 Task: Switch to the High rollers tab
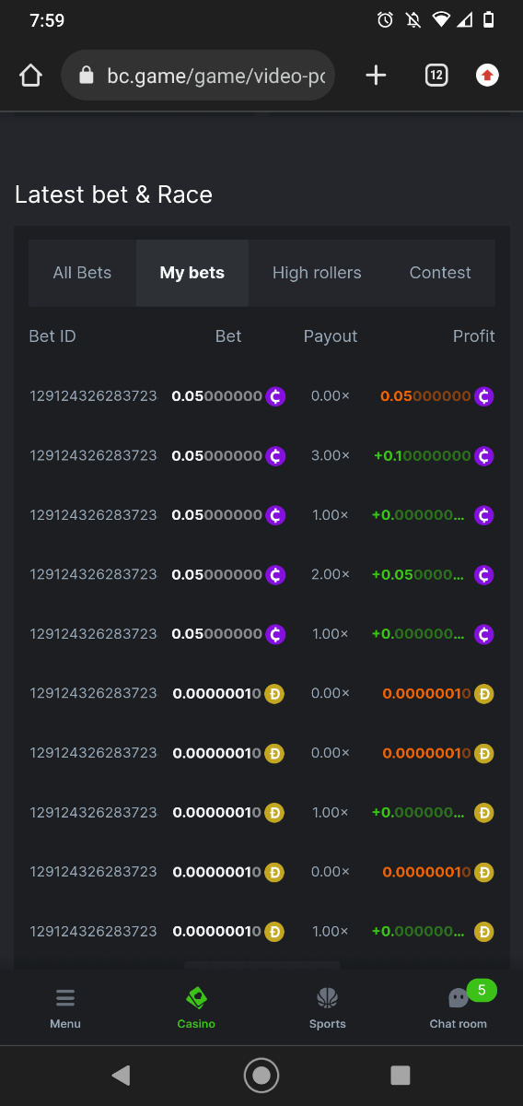tap(317, 273)
